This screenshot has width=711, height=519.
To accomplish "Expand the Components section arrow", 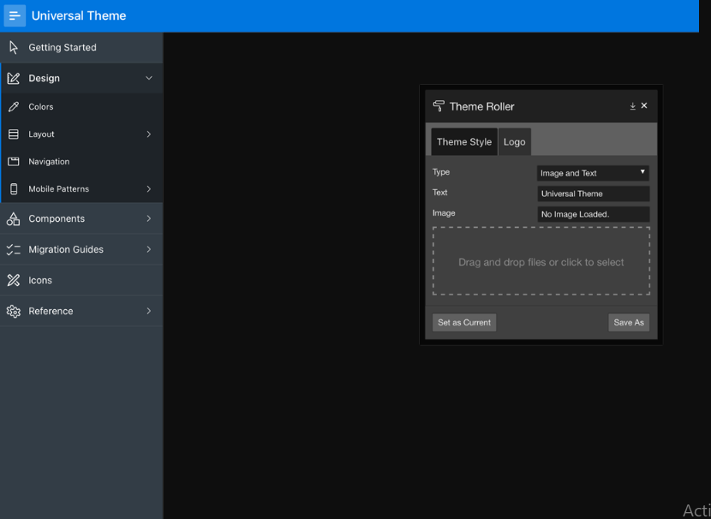I will (149, 219).
